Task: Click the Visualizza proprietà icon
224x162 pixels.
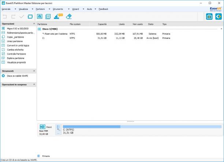Action: coord(3,63)
